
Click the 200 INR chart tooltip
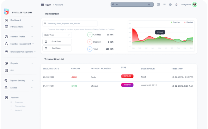160,32
